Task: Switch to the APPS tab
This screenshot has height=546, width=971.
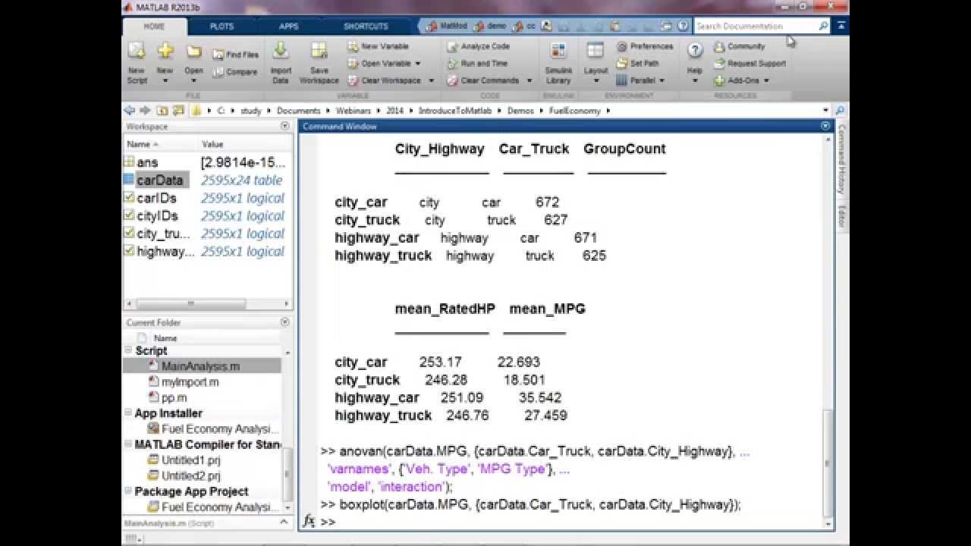Action: point(289,27)
